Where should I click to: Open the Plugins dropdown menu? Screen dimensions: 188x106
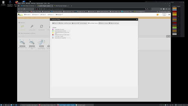(51, 14)
